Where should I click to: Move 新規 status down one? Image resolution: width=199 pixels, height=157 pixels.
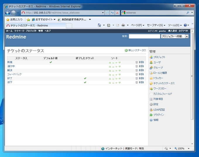tap(116, 63)
